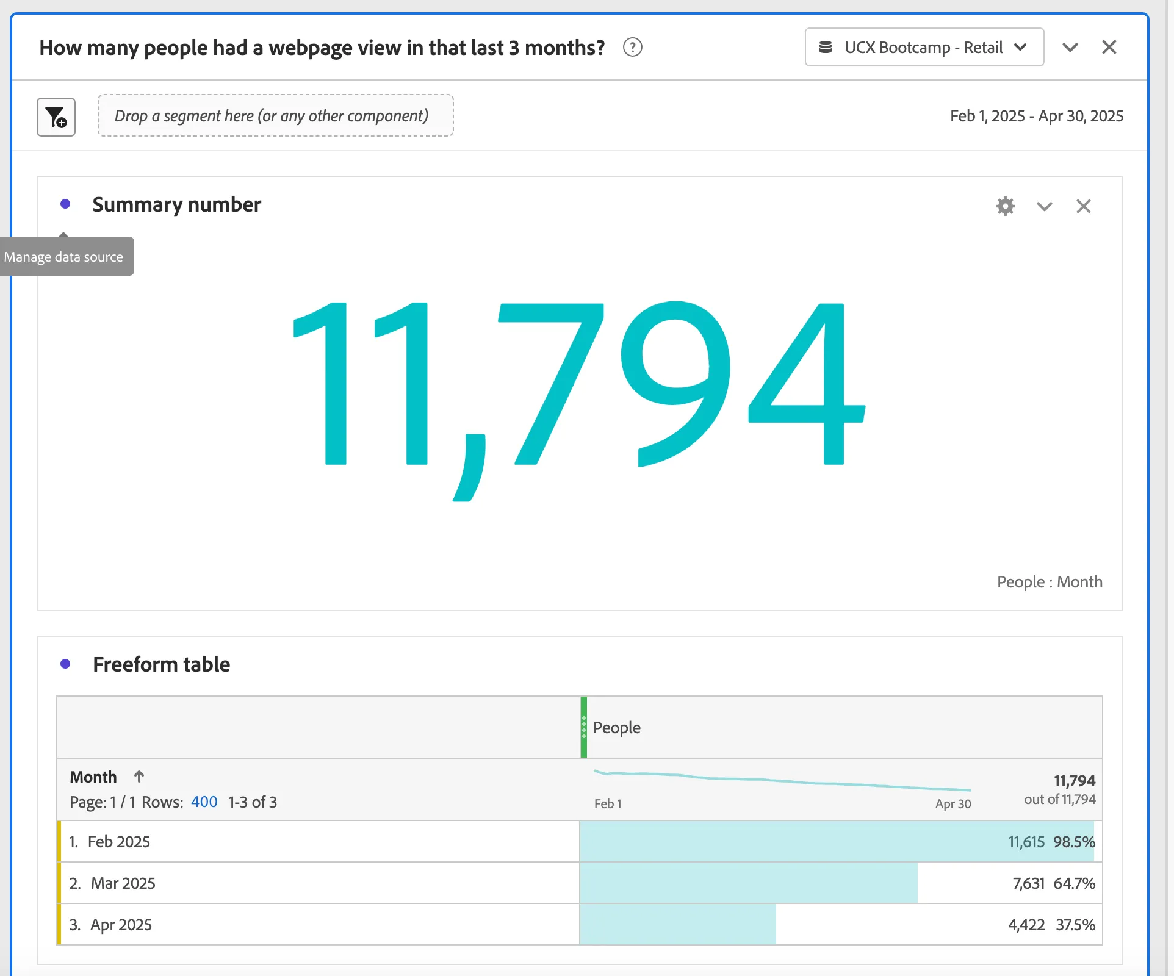Open the UCX Bootcamp - Retail data view dropdown
Viewport: 1174px width, 976px height.
click(x=924, y=47)
